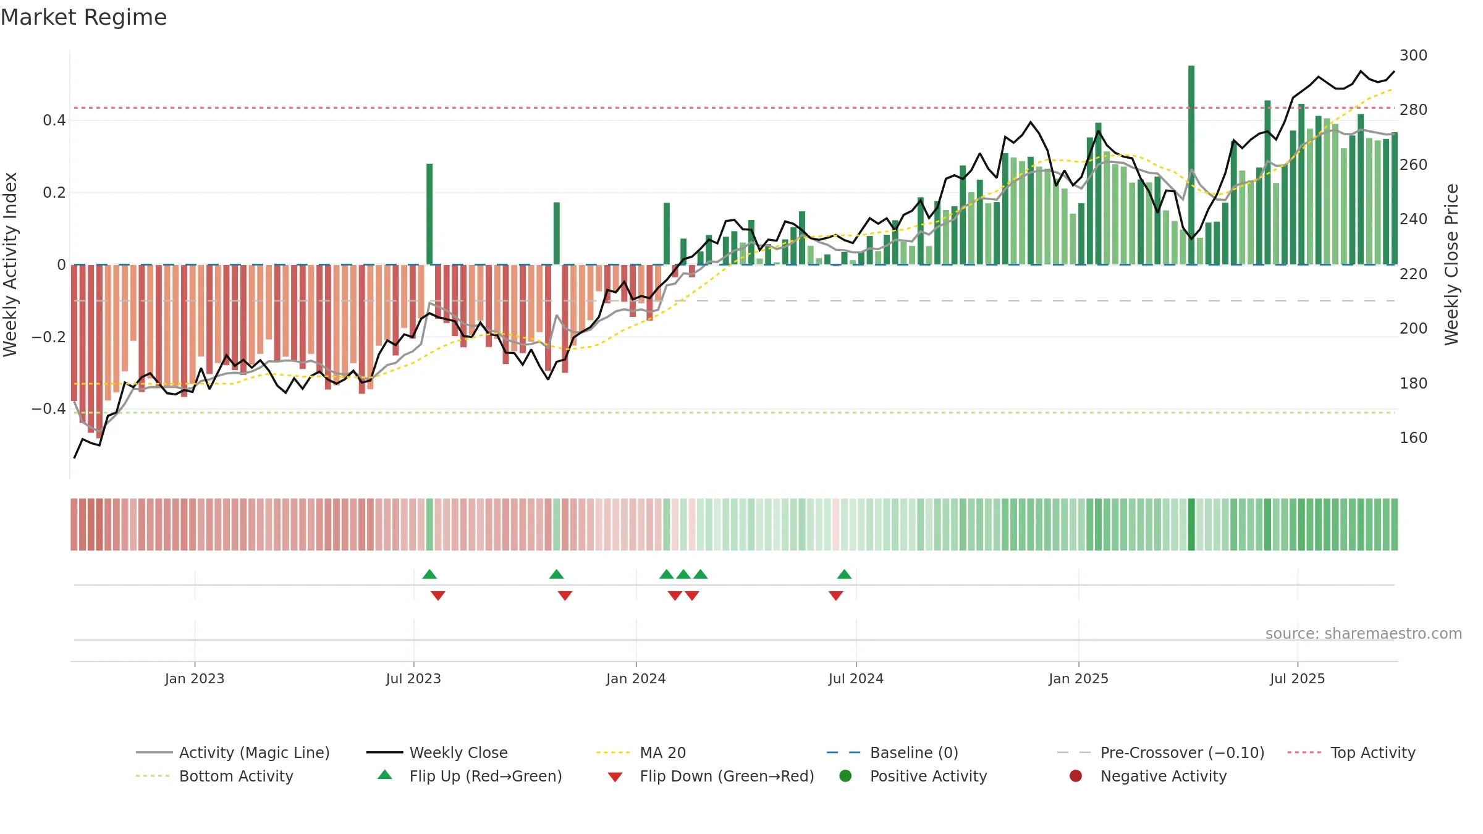Click the green Positive Activity dot in legend

click(846, 776)
